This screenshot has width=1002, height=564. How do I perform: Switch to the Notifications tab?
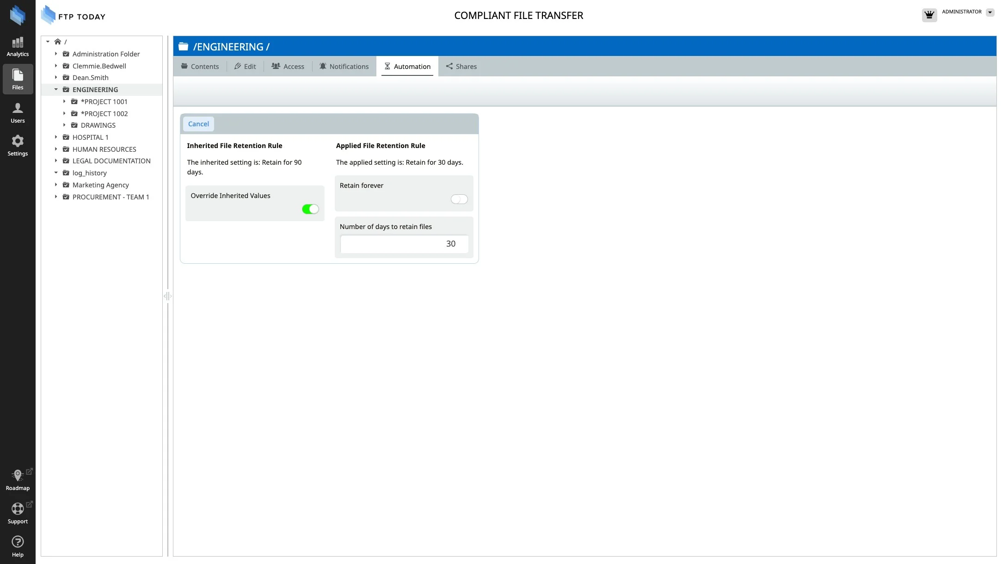pos(344,67)
